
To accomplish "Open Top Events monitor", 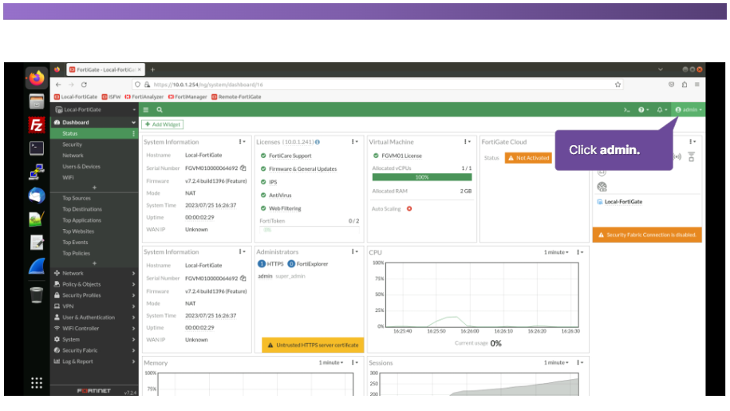I will 76,243.
